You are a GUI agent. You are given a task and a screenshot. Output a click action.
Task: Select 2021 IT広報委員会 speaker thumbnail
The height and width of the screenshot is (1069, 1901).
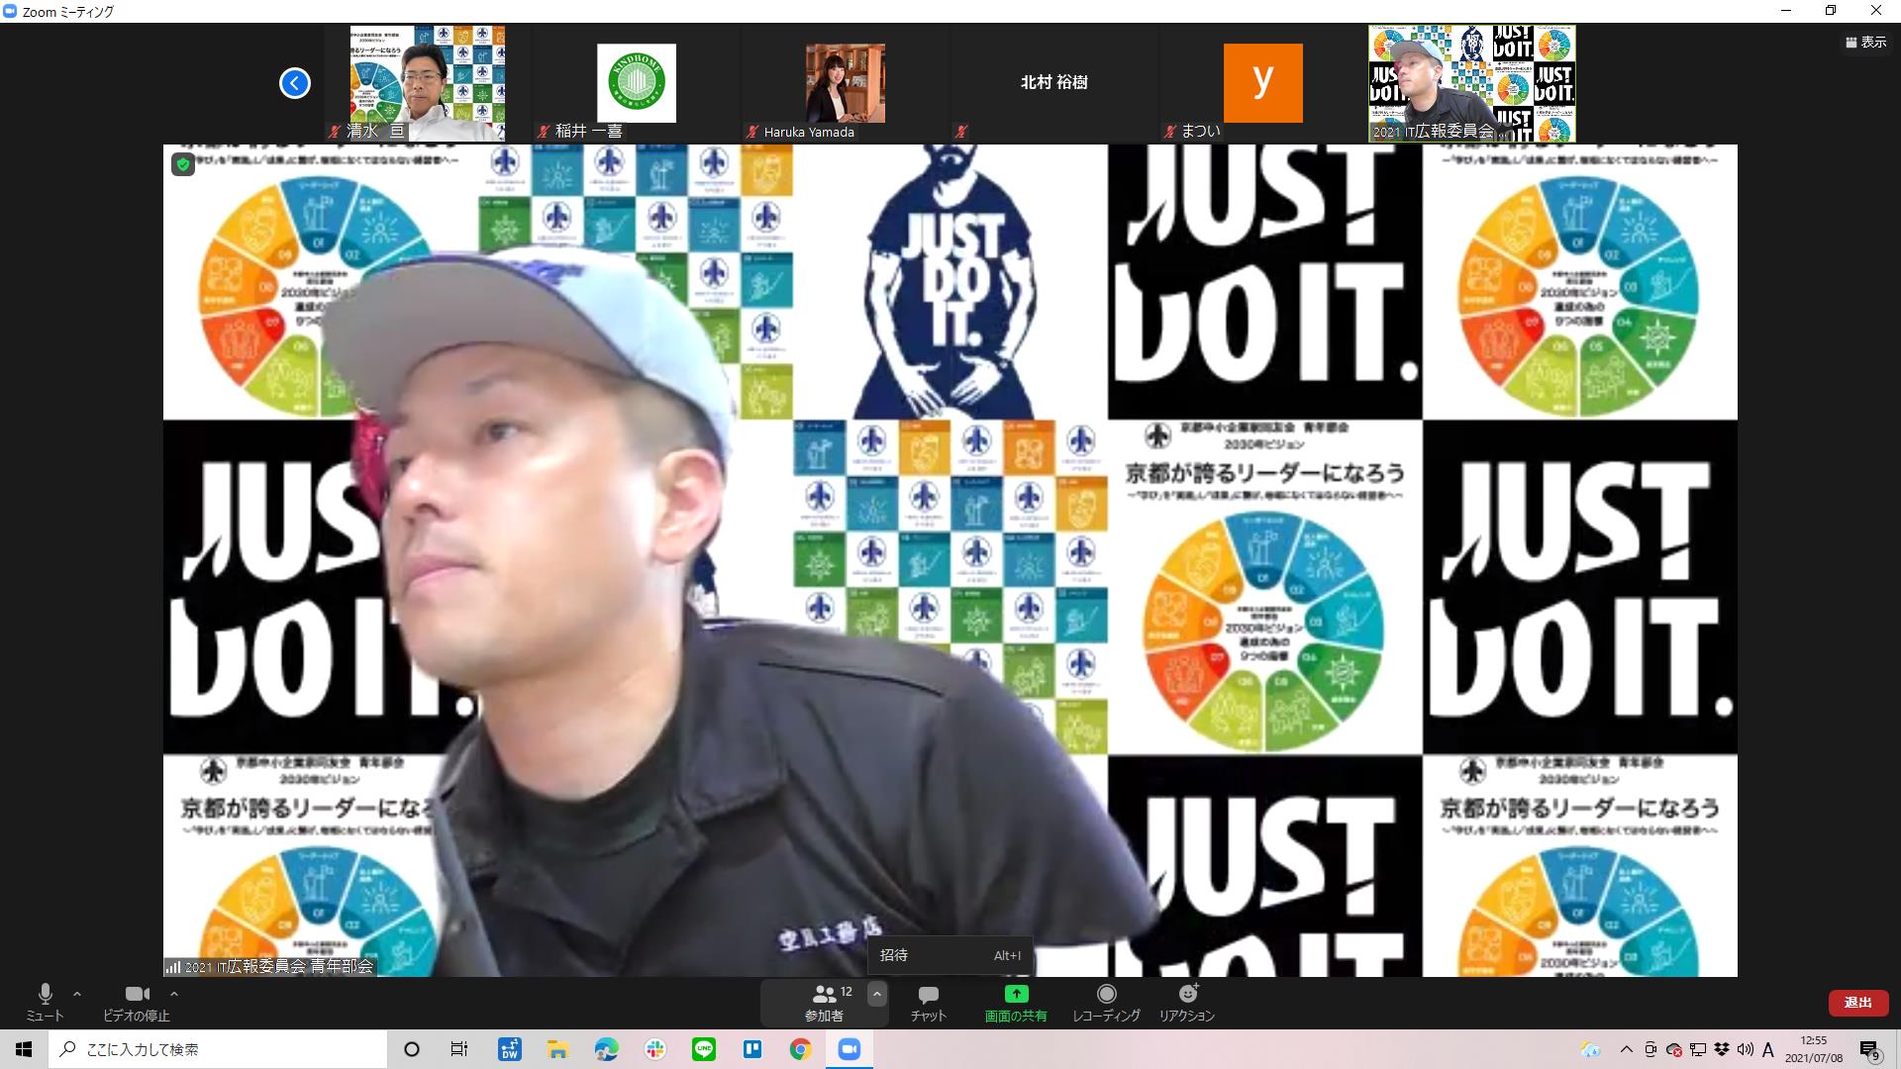pos(1472,83)
